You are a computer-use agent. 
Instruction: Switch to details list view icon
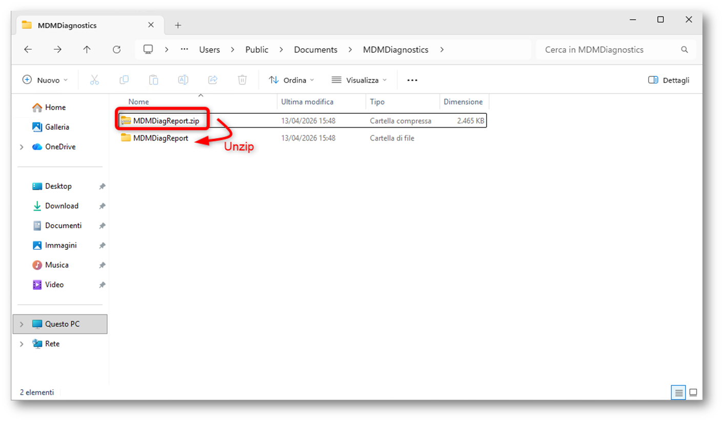(679, 393)
